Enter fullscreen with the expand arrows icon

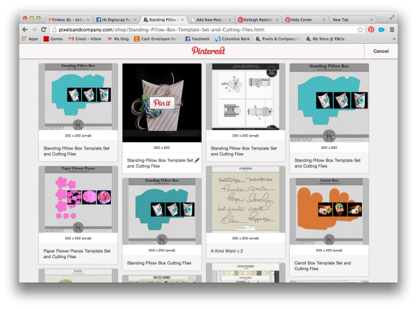click(392, 17)
